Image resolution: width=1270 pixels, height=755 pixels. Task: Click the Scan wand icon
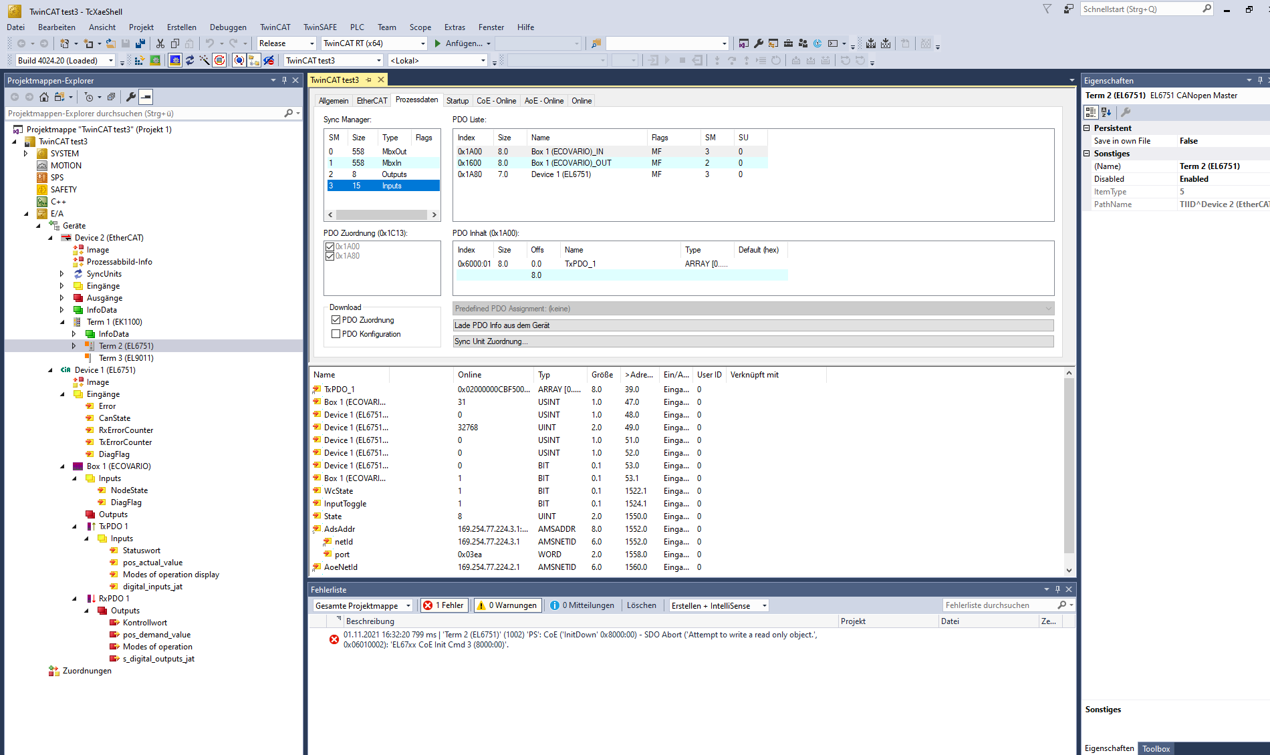click(205, 60)
